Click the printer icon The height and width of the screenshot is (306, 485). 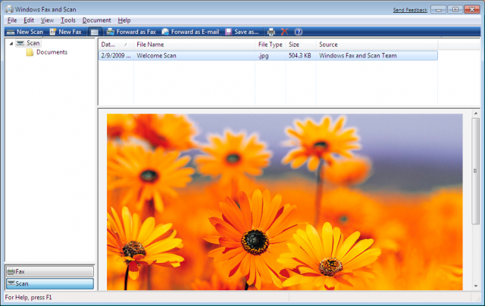[x=271, y=32]
